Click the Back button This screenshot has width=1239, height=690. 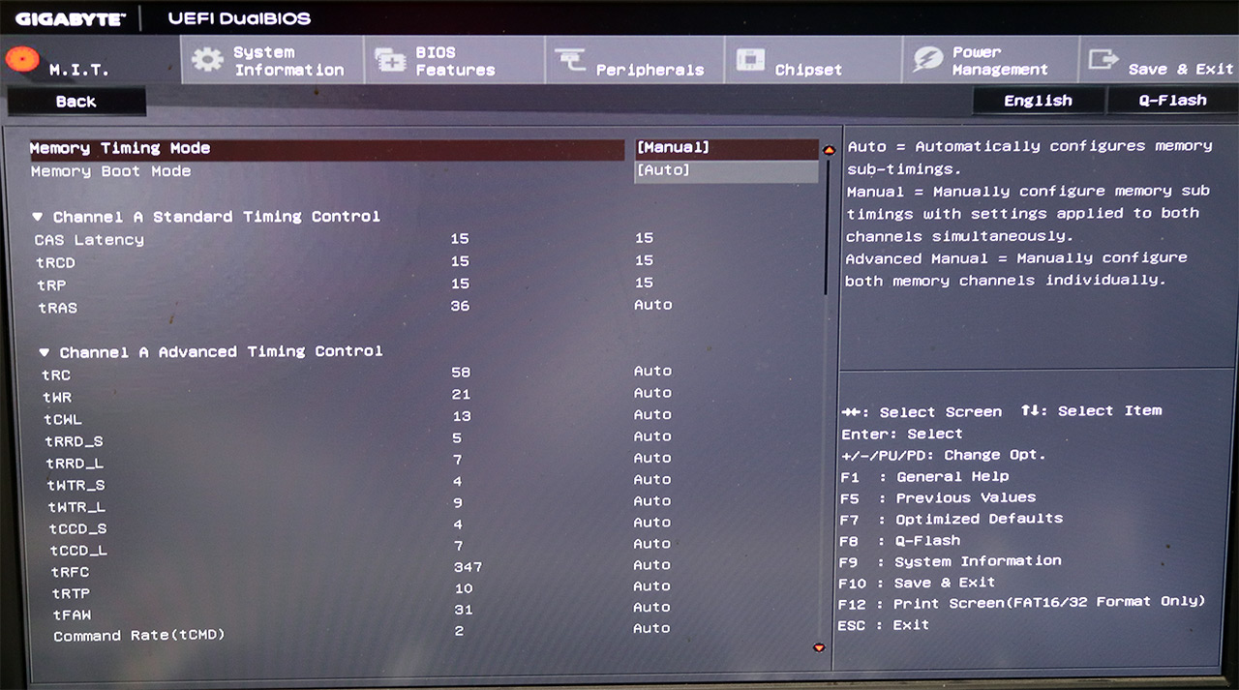tap(76, 102)
